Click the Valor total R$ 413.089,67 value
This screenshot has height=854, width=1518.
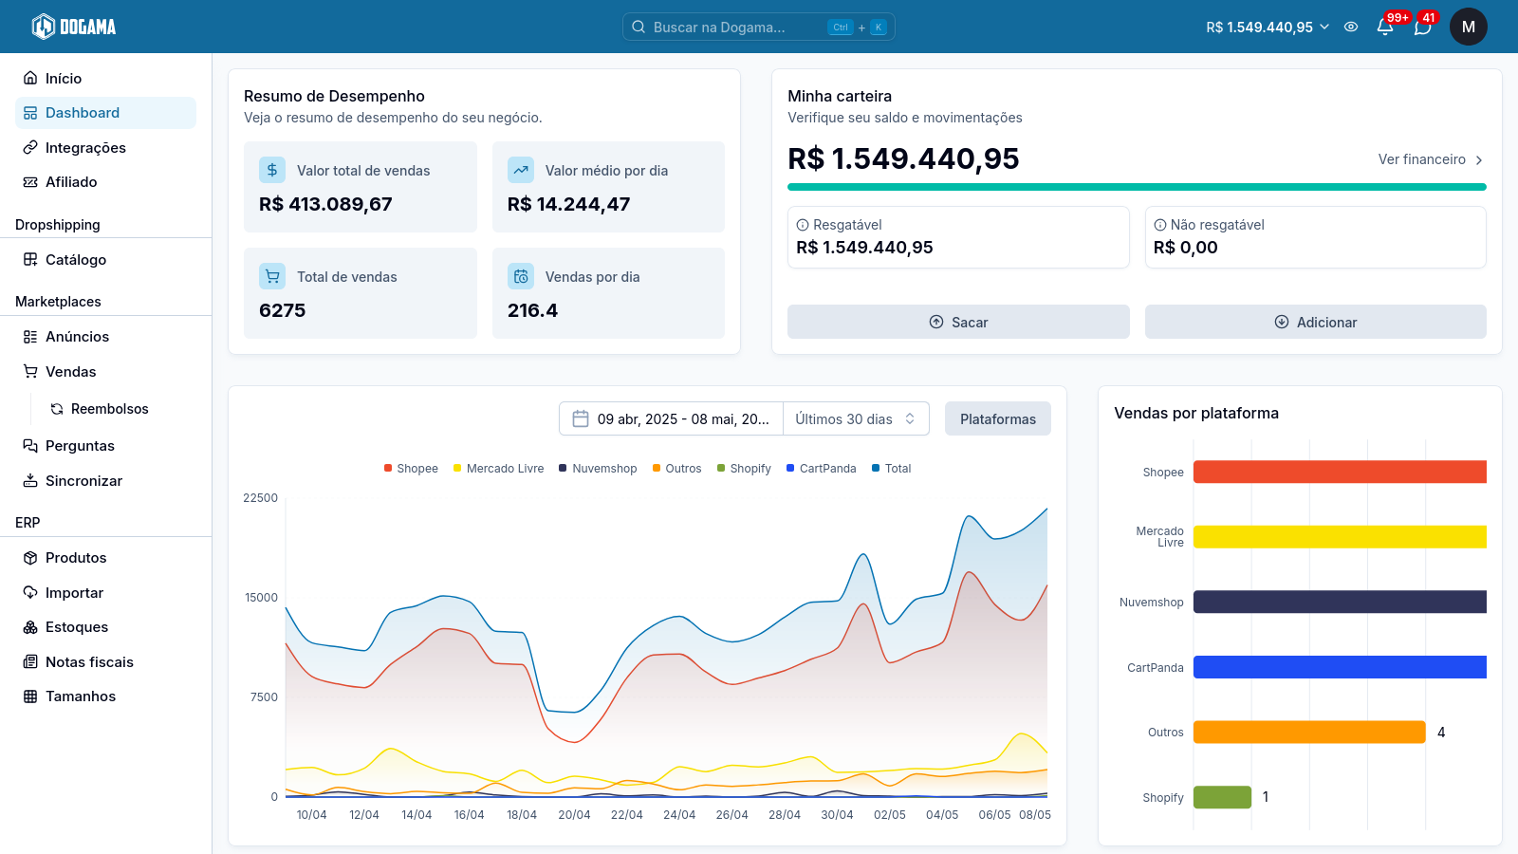pos(325,204)
